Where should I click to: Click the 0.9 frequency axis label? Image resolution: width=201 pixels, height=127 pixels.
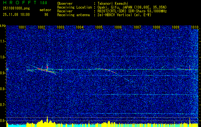(x=3, y=73)
